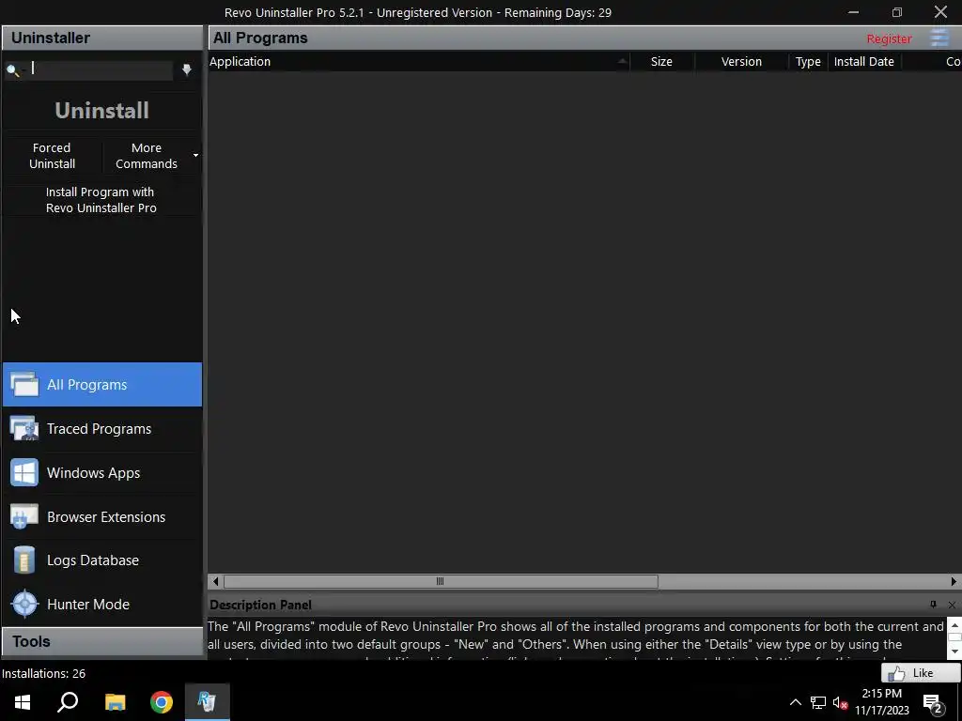Click the horizontal scrollbar thumb
This screenshot has width=962, height=721.
coord(441,581)
